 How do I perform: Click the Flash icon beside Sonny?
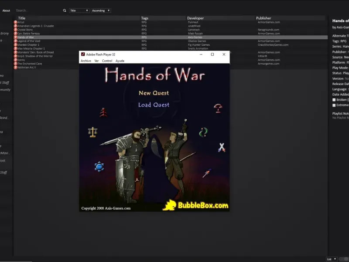(15, 60)
